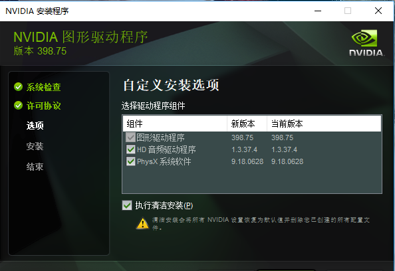This screenshot has width=395, height=271.
Task: Click the 执行清洁安装(P) label
Action: [164, 206]
